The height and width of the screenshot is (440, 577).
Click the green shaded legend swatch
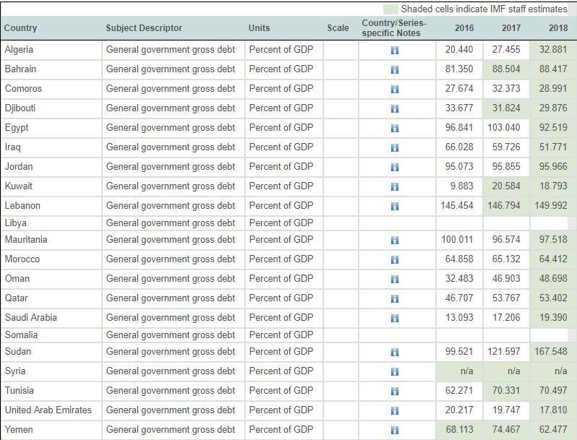391,9
